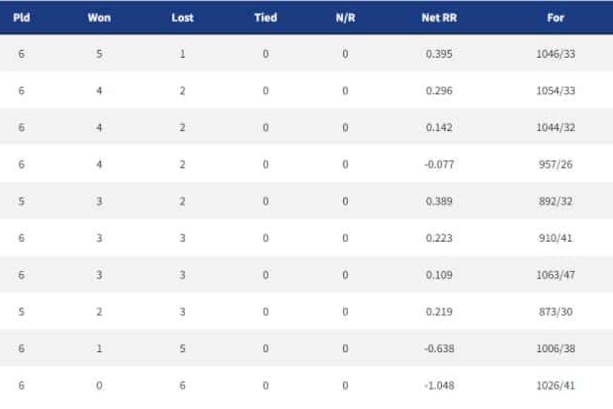Click the For value 1054/33
Screen dimensions: 613x409
(x=555, y=91)
